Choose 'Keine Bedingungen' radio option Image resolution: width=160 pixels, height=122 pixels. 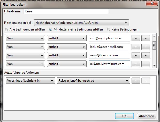[108, 30]
